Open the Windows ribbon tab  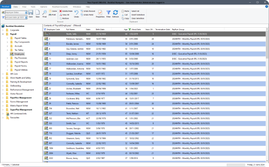pyautogui.click(x=77, y=7)
